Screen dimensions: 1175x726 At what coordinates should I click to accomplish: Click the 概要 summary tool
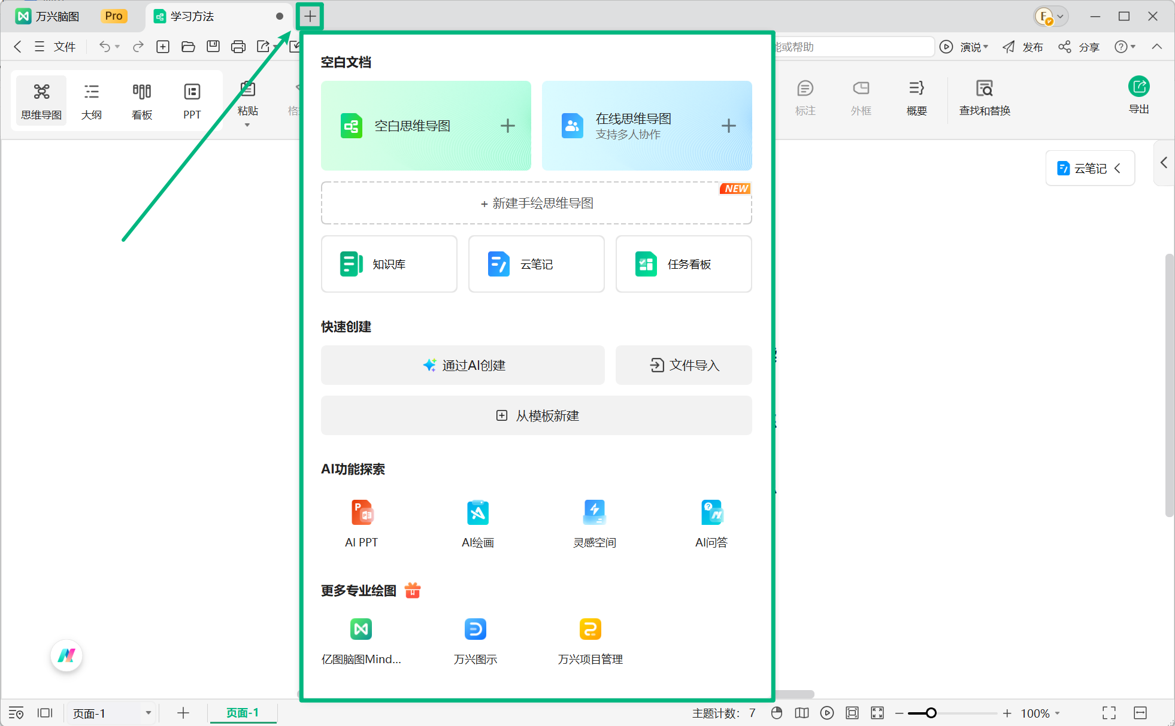pyautogui.click(x=916, y=98)
